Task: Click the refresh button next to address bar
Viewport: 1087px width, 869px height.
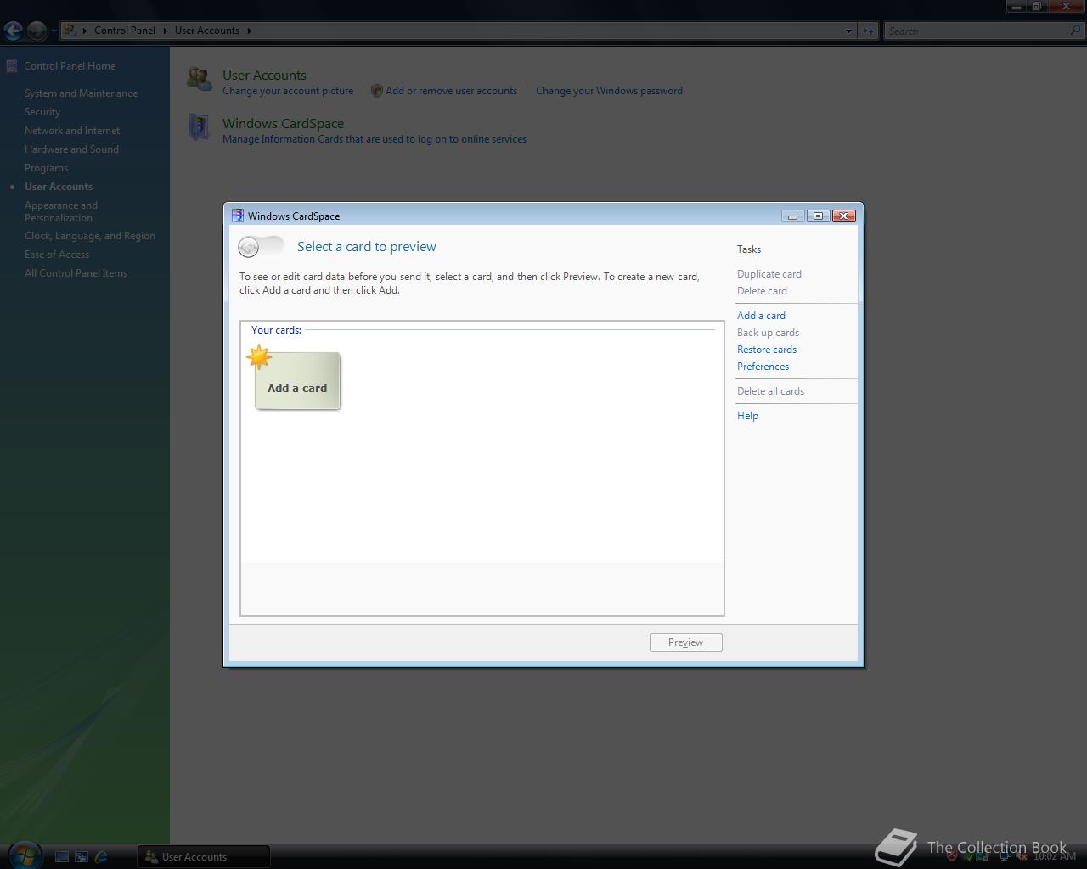Action: (867, 31)
